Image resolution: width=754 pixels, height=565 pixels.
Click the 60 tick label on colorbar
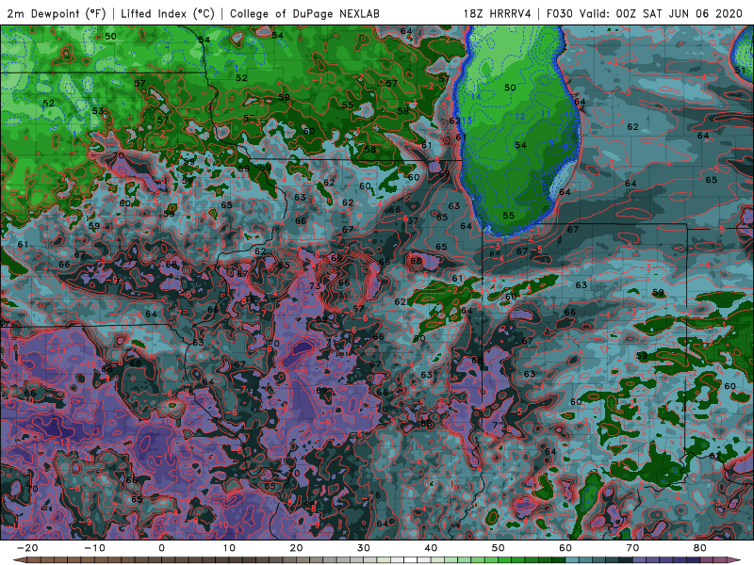[565, 548]
